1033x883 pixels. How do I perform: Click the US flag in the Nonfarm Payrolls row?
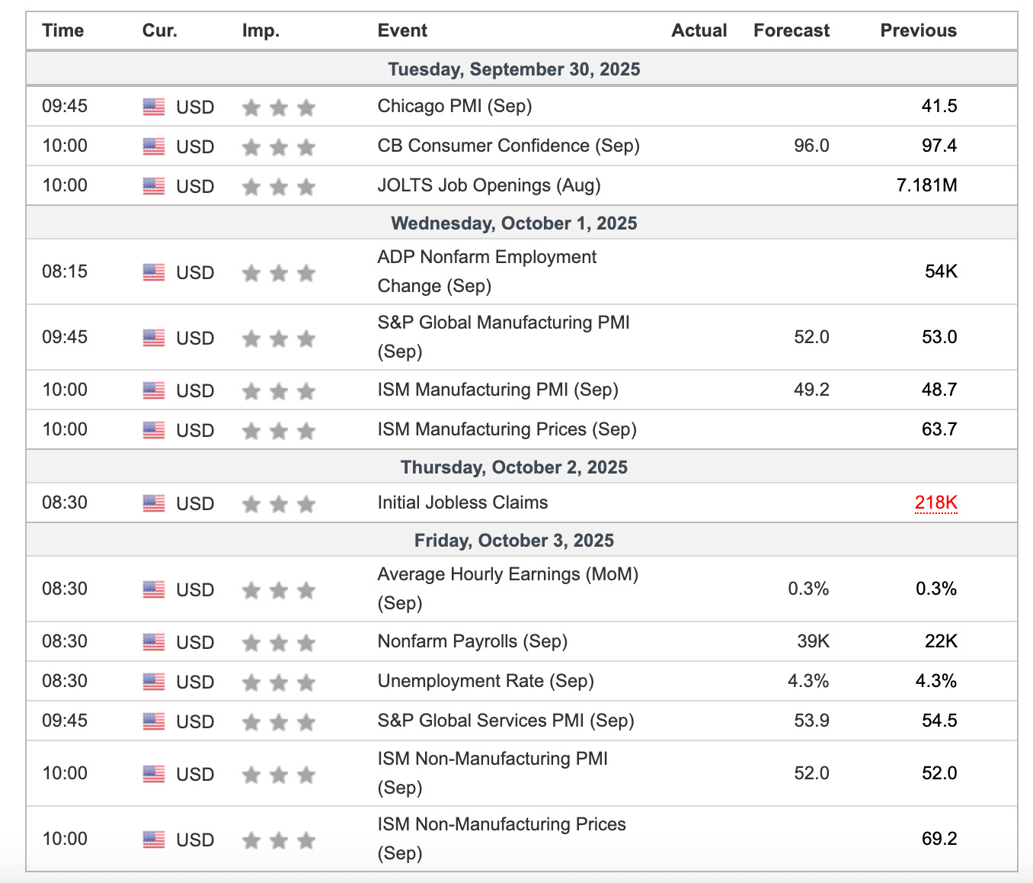[x=154, y=642]
